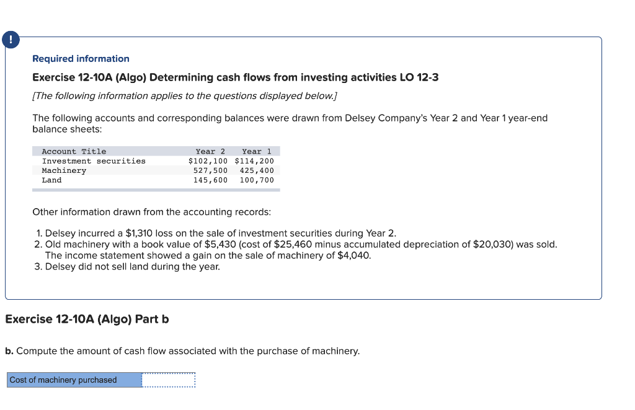
Task: Click the Year 1 column header
Action: (x=257, y=151)
